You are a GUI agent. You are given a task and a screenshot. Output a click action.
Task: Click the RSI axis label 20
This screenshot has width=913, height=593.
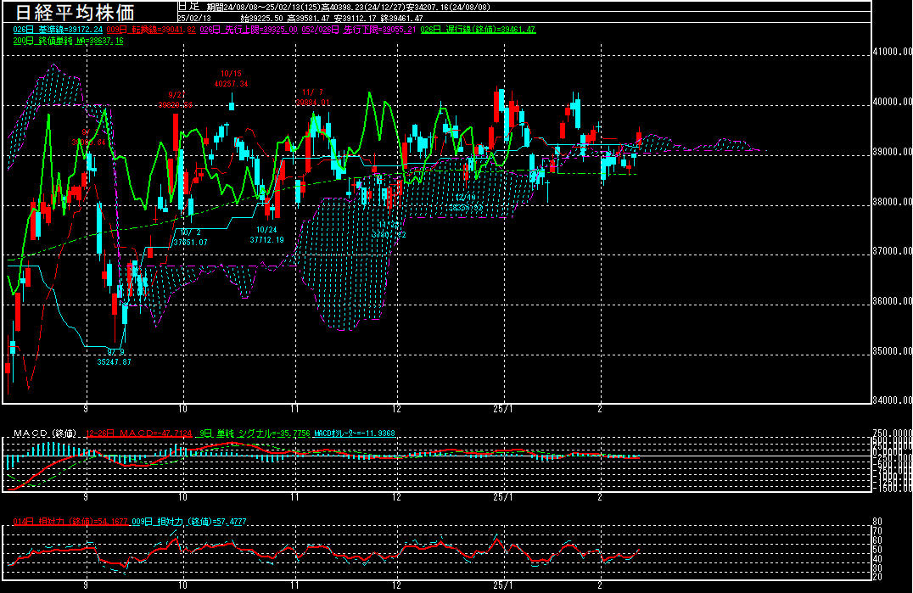coord(877,577)
